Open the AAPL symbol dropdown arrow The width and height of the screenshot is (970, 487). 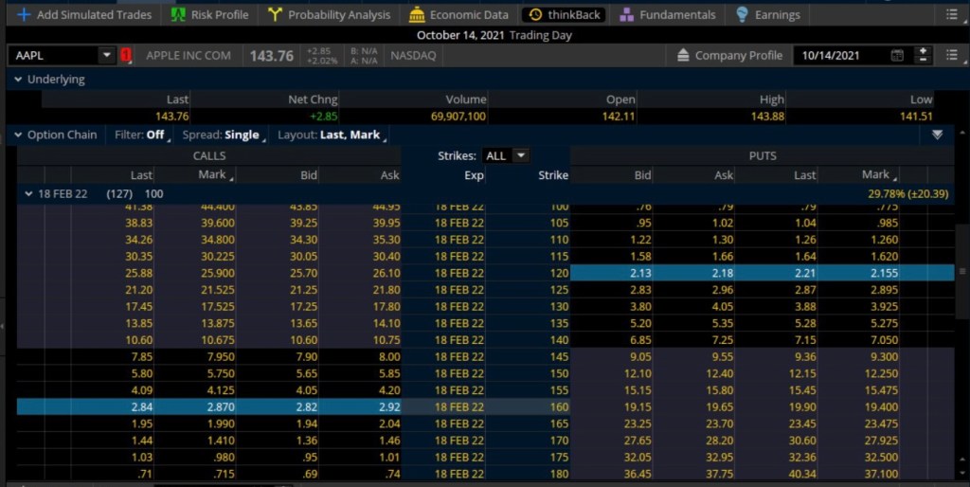click(x=105, y=56)
